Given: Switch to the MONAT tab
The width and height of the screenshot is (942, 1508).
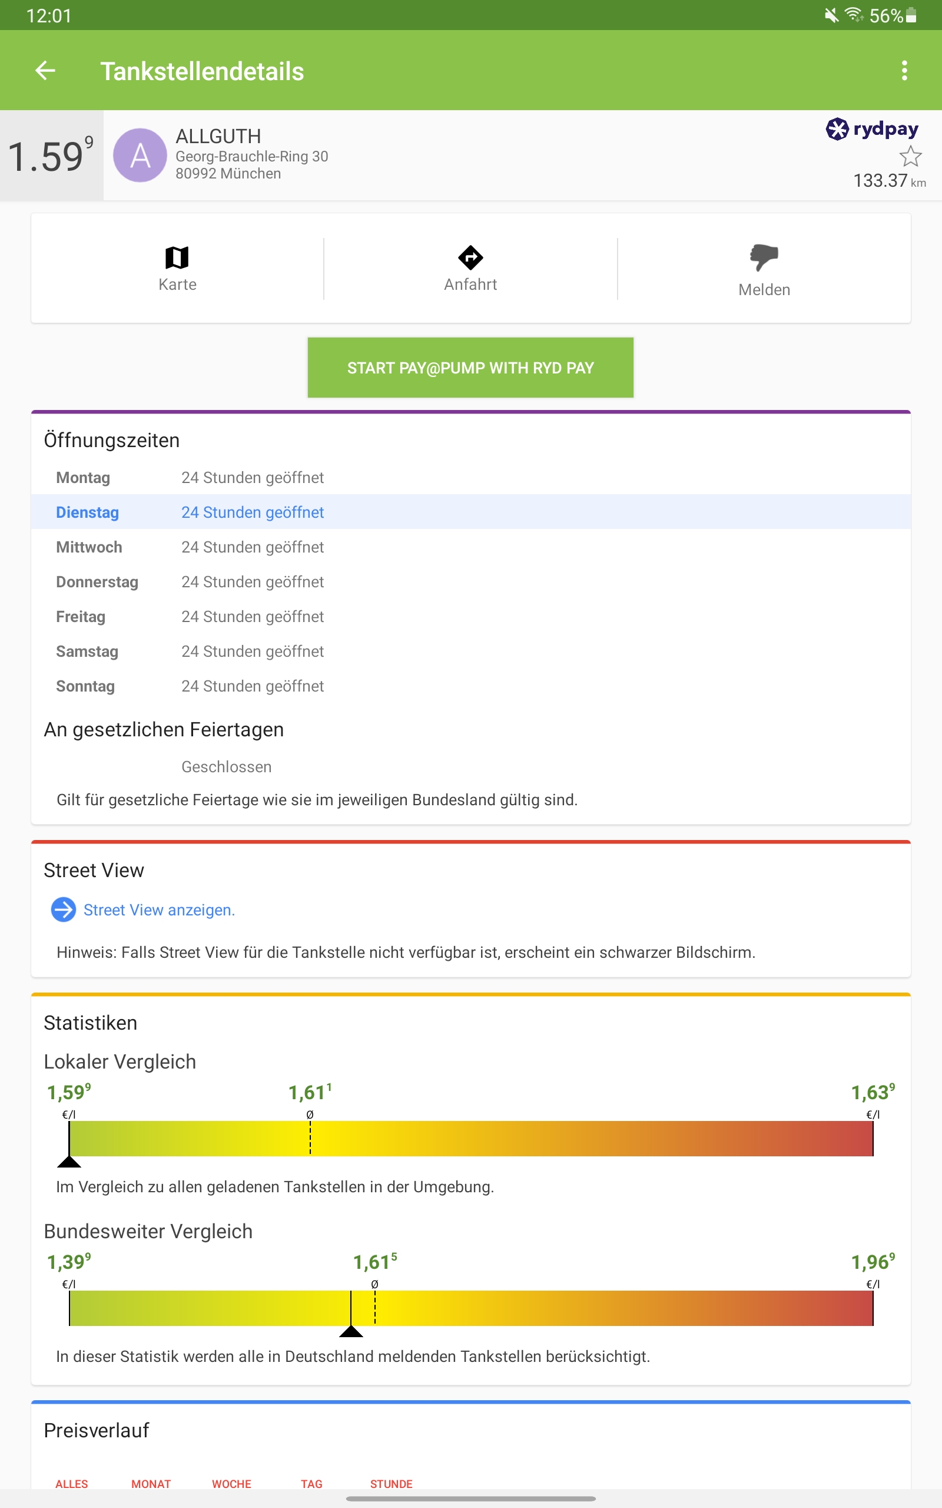Looking at the screenshot, I should [x=151, y=1484].
